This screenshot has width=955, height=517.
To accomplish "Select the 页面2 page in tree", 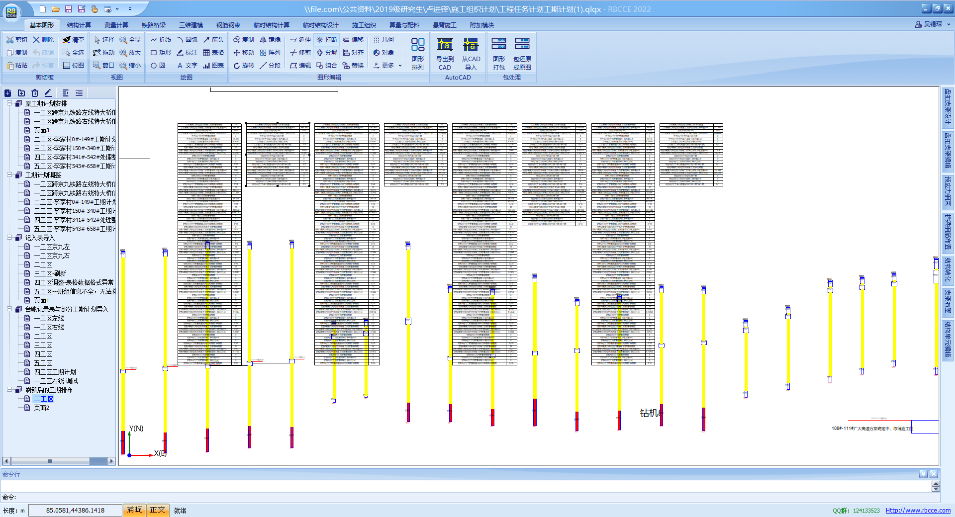I will click(41, 408).
